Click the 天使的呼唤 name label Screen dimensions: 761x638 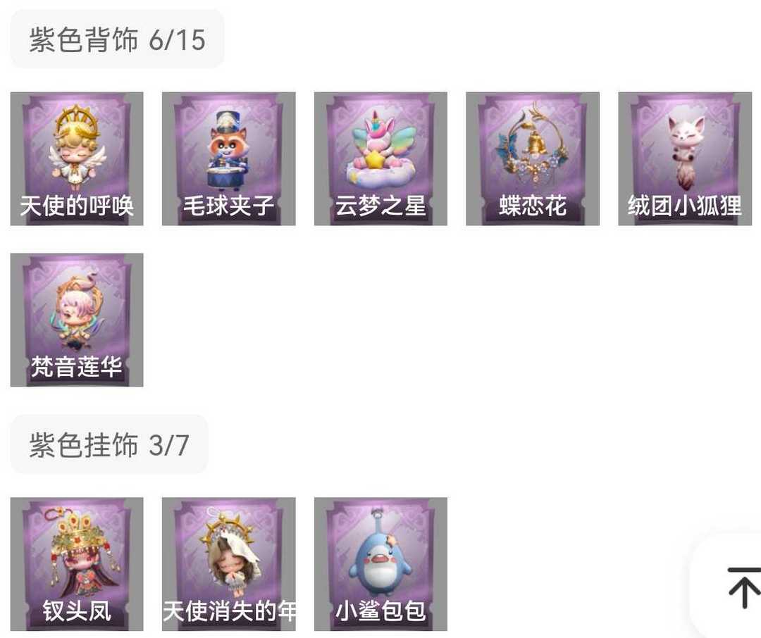coord(77,205)
